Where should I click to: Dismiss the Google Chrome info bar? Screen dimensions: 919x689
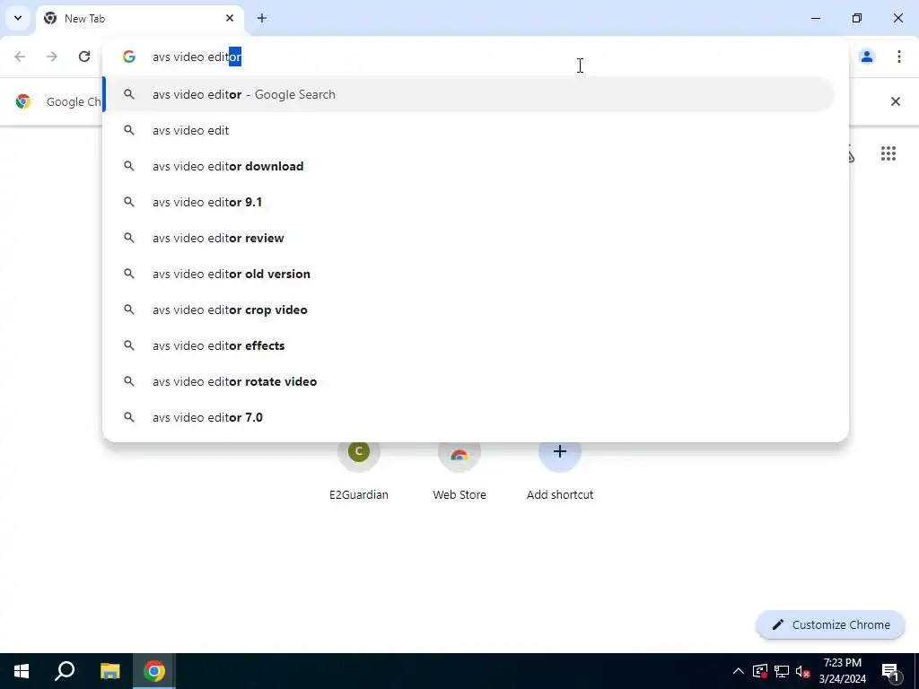895,101
